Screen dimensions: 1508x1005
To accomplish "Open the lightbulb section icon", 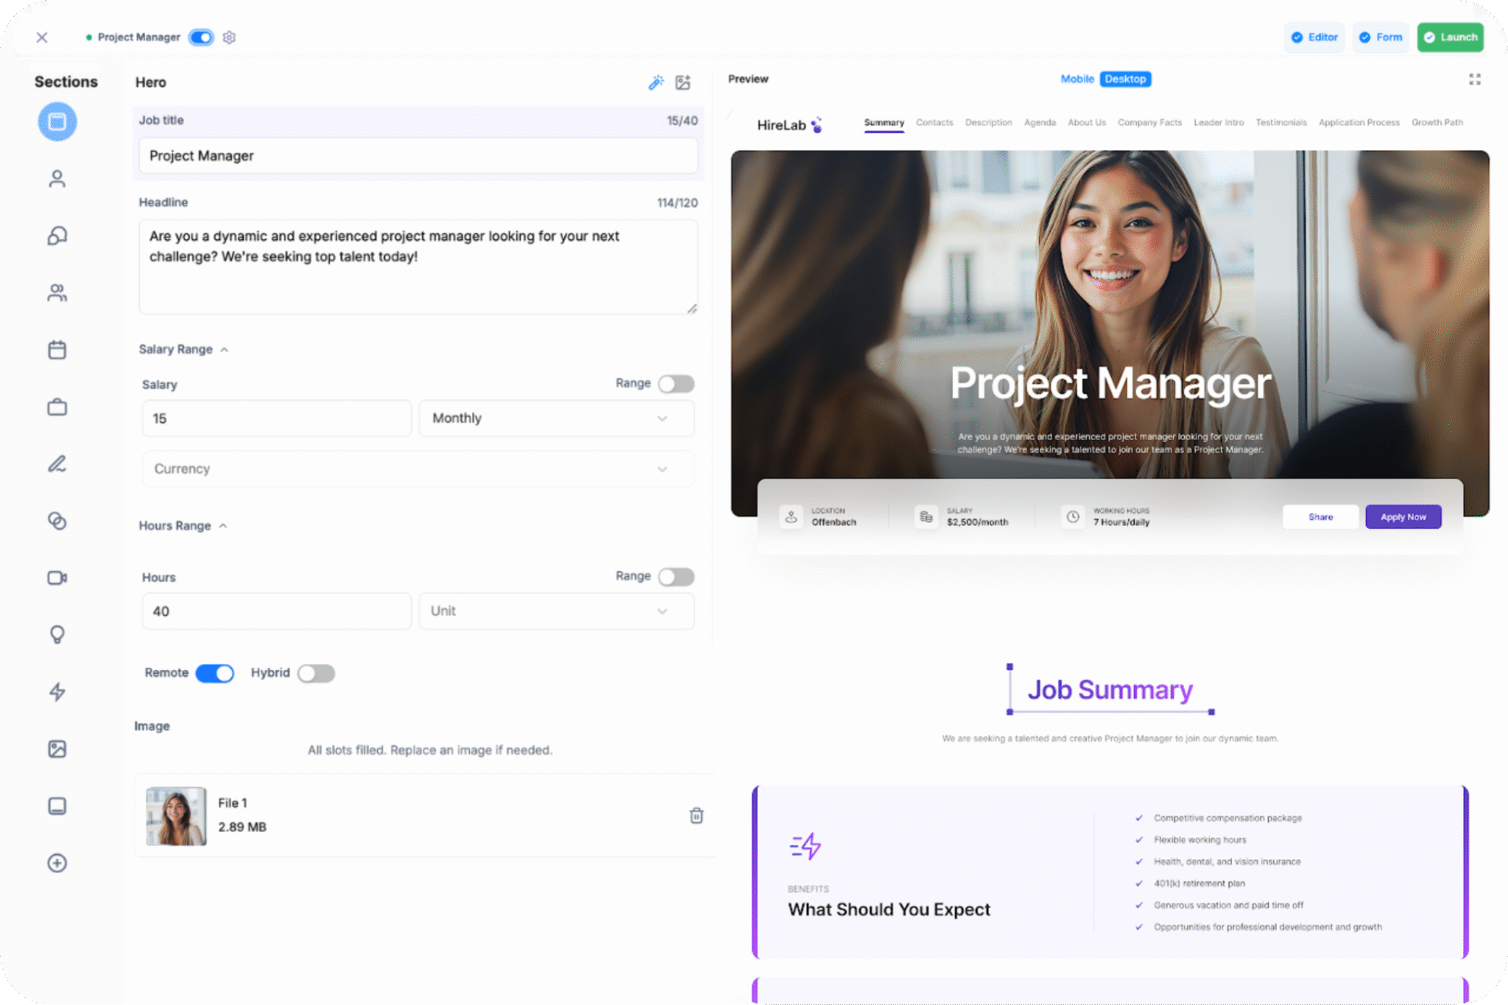I will pyautogui.click(x=57, y=635).
